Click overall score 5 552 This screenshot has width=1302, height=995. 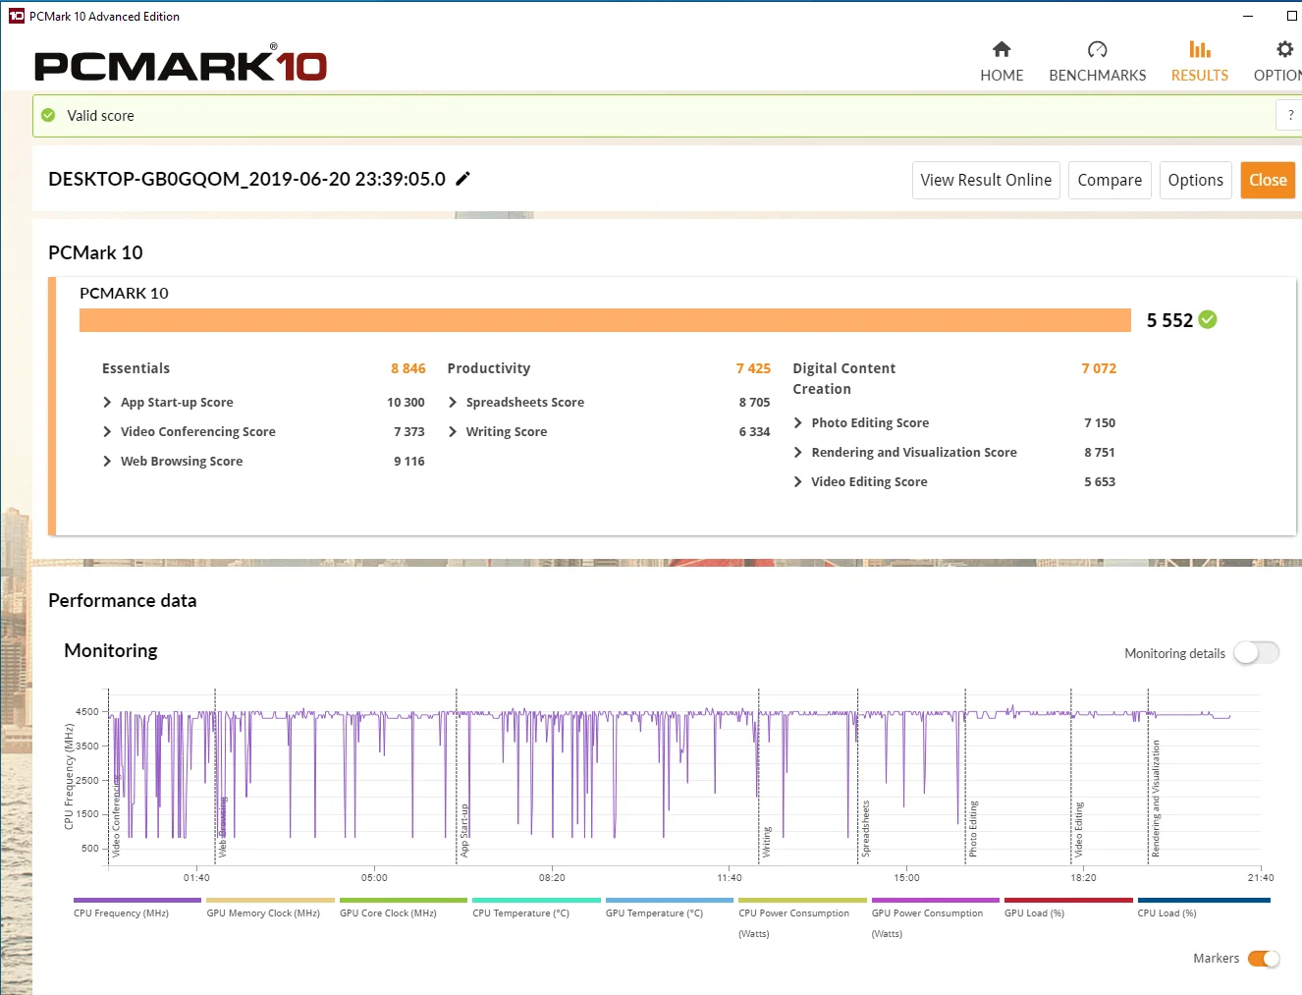point(1169,320)
